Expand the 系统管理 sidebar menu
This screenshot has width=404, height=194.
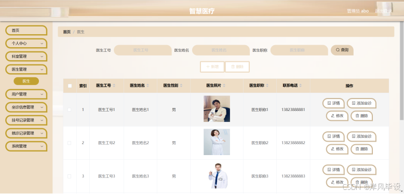(26, 146)
